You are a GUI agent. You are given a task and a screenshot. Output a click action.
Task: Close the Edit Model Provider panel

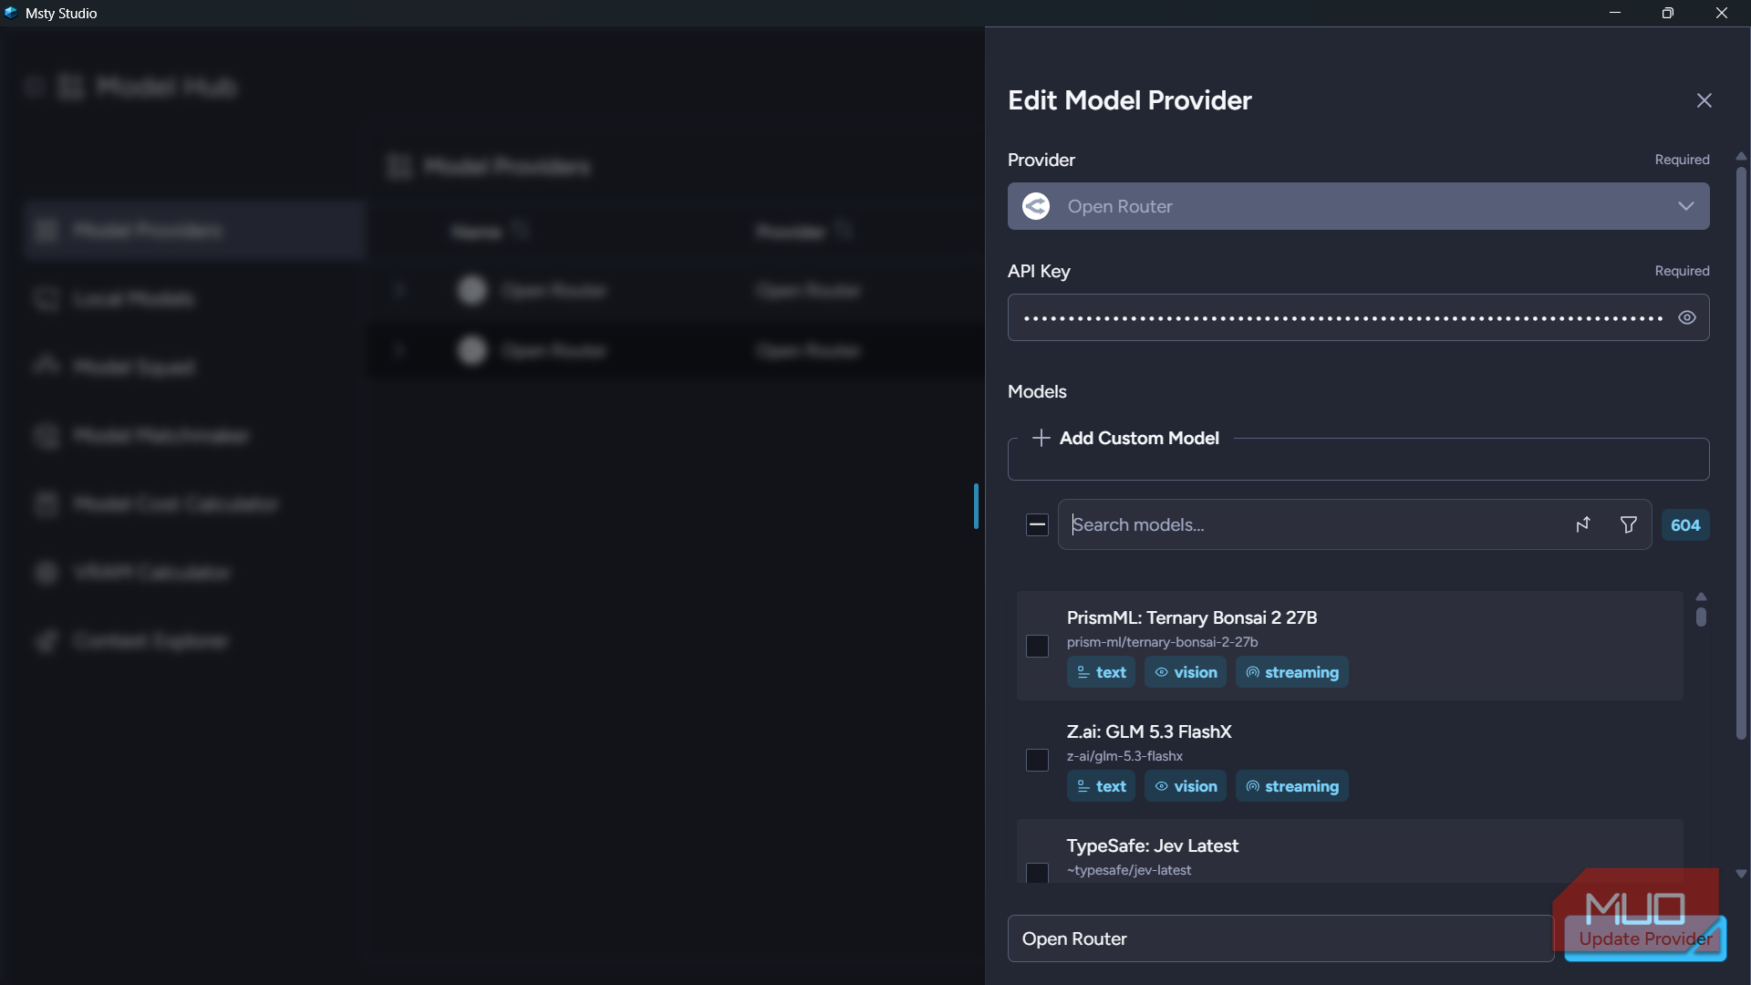click(x=1704, y=100)
